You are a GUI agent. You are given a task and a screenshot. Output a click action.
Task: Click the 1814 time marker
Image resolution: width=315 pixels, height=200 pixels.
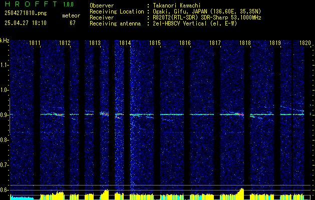tap(125, 42)
